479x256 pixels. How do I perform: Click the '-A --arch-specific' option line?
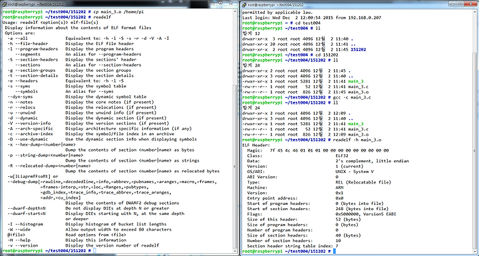tap(100, 128)
